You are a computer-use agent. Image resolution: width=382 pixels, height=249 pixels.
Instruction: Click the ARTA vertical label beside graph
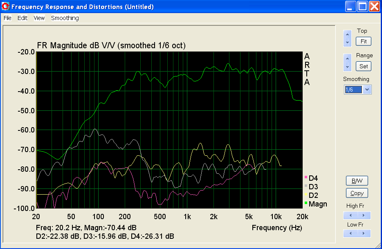pos(307,70)
